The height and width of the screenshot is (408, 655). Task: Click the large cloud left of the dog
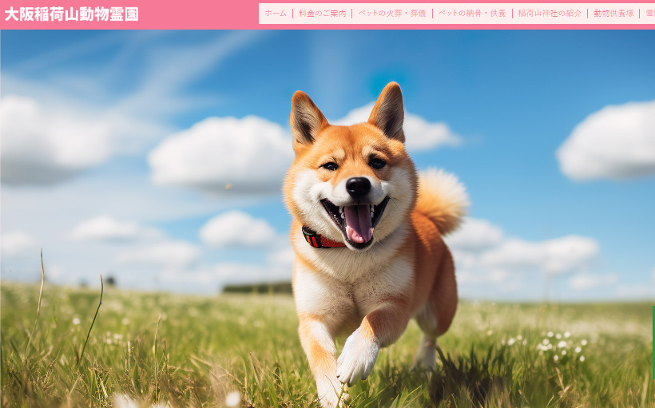(220, 152)
